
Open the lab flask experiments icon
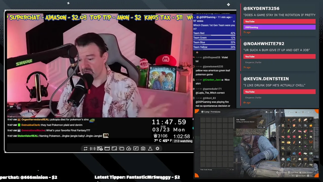tap(150, 149)
